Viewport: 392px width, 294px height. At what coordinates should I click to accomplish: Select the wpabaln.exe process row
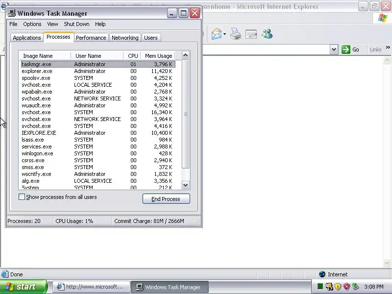pyautogui.click(x=98, y=92)
